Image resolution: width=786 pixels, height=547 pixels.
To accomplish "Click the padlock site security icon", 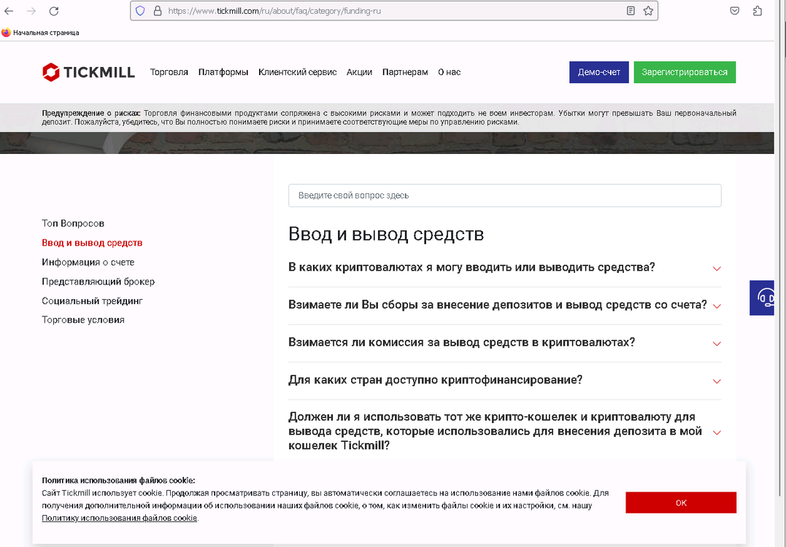I will [158, 10].
